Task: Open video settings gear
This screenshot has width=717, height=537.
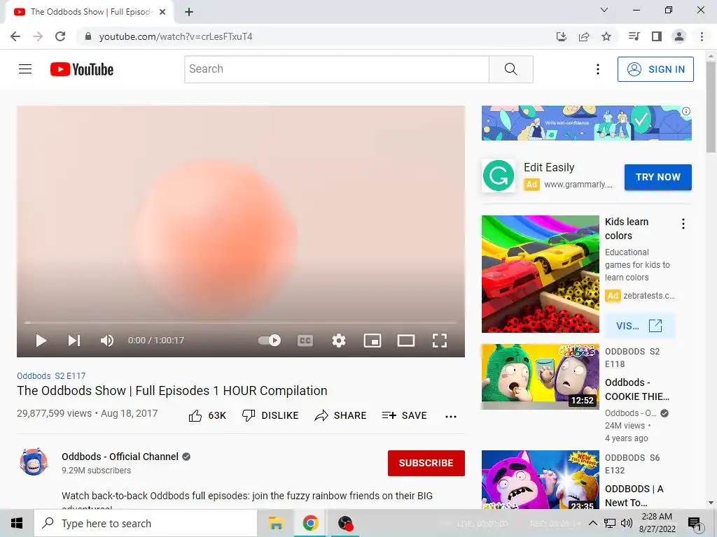Action: [x=339, y=341]
